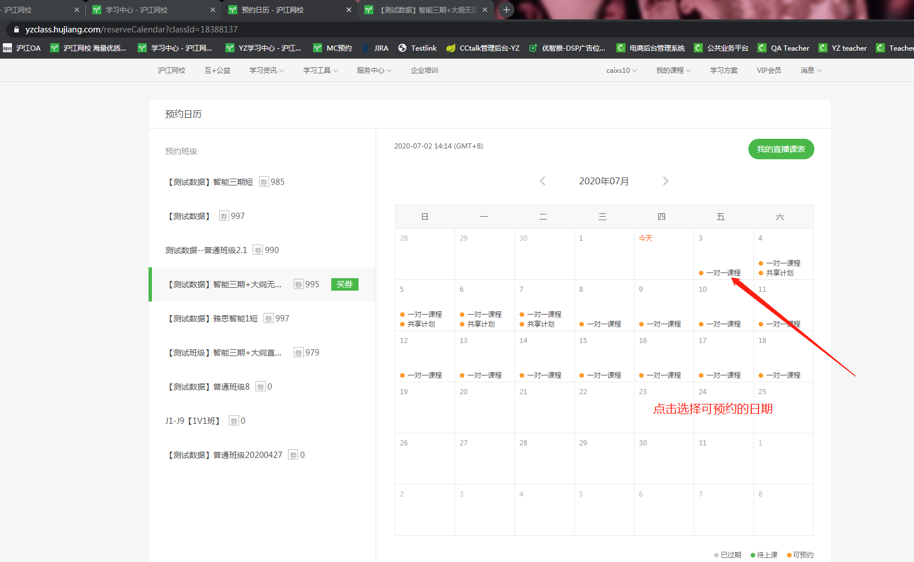Click the green 买券 button

click(x=344, y=284)
